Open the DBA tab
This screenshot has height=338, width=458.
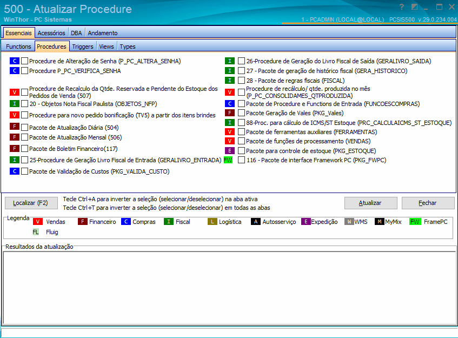coord(76,33)
